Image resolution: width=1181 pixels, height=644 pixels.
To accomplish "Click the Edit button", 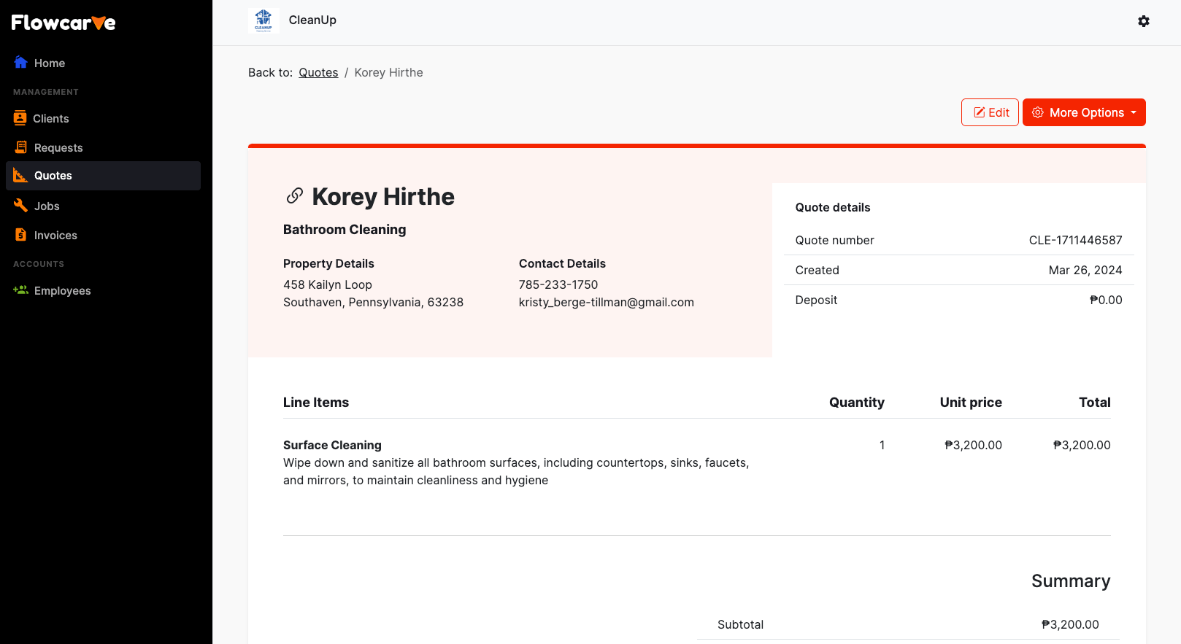I will (x=990, y=112).
